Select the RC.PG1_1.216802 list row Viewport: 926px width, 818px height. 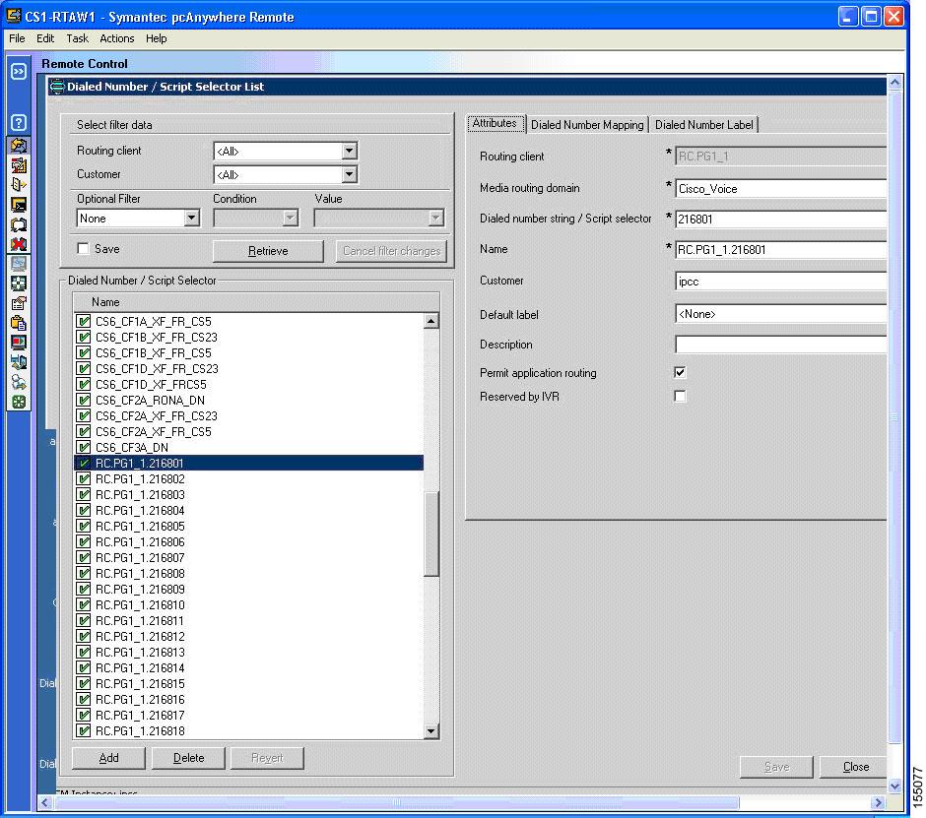click(249, 479)
